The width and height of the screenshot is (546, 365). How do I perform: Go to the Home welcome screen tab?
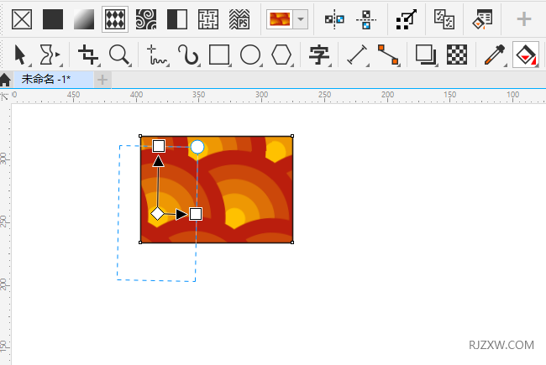tap(6, 80)
